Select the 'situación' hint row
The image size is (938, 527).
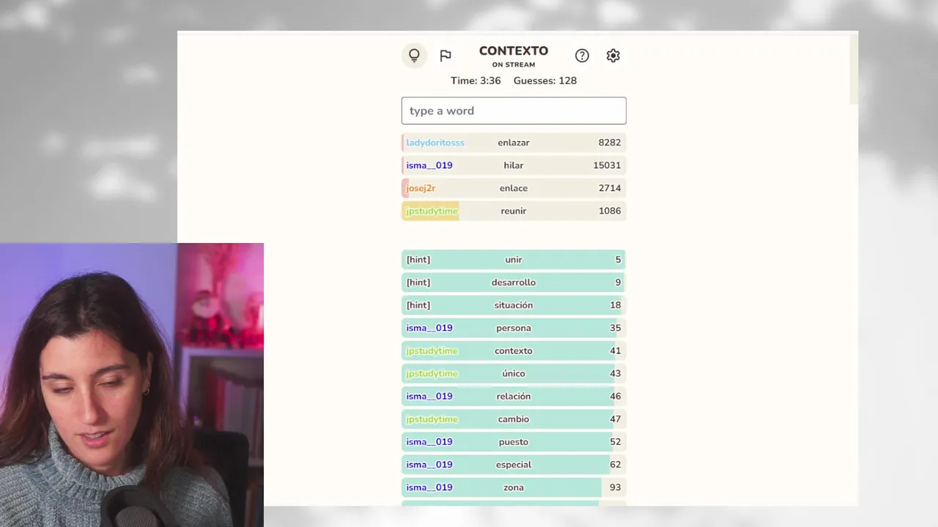pyautogui.click(x=514, y=305)
